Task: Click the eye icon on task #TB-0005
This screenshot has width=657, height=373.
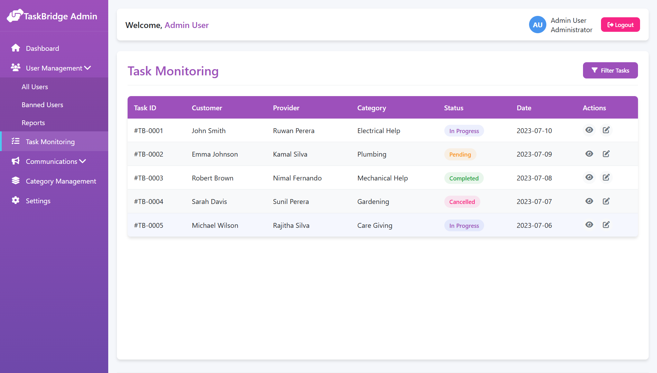Action: click(x=589, y=224)
